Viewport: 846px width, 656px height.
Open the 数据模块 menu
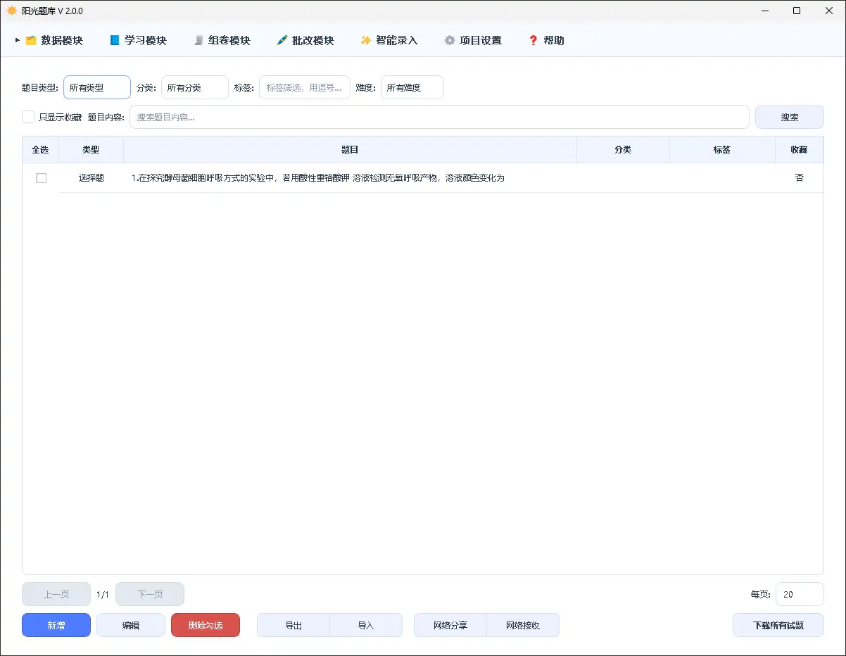point(53,41)
